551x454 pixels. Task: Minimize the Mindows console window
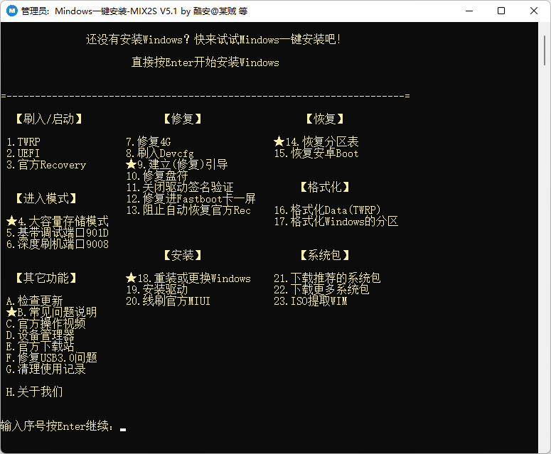click(469, 11)
